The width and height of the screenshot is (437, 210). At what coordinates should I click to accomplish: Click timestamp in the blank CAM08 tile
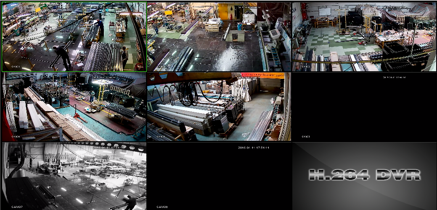point(254,148)
